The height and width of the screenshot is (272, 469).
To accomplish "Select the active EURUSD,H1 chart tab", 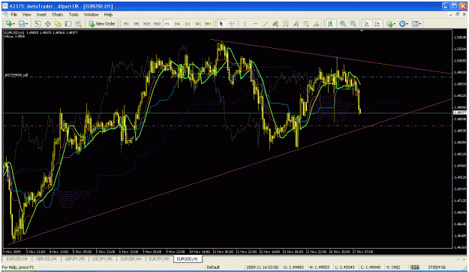I will pyautogui.click(x=188, y=258).
